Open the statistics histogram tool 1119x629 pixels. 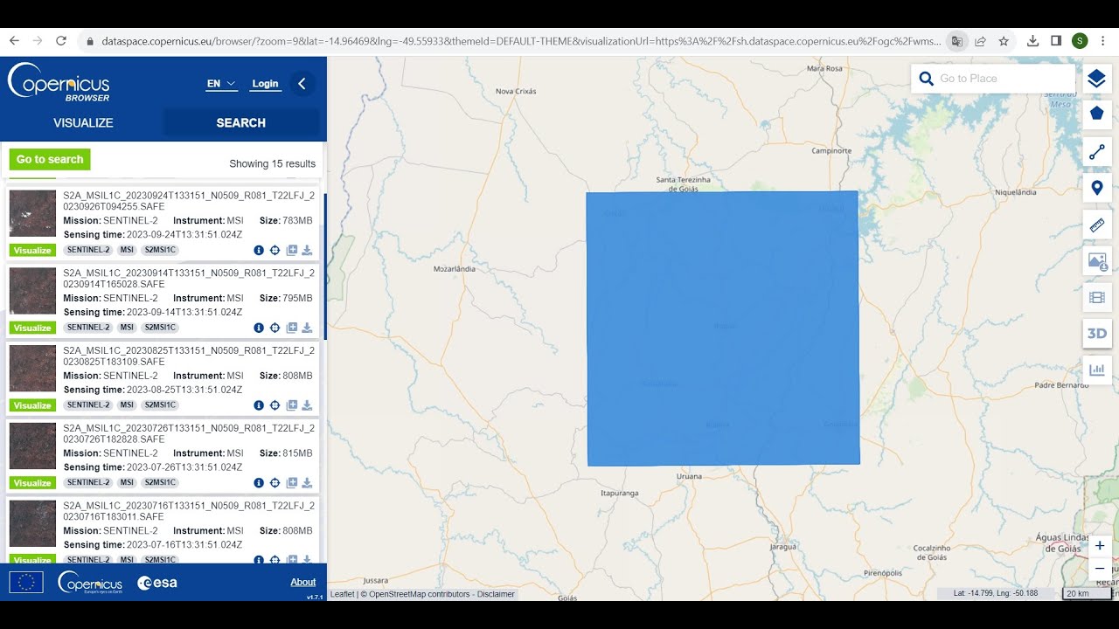[1097, 370]
